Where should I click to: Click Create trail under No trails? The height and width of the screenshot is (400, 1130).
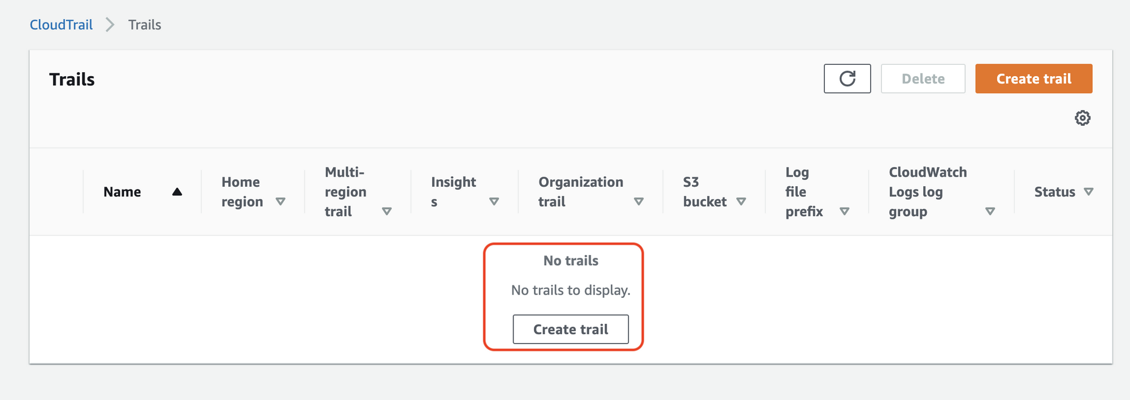571,329
